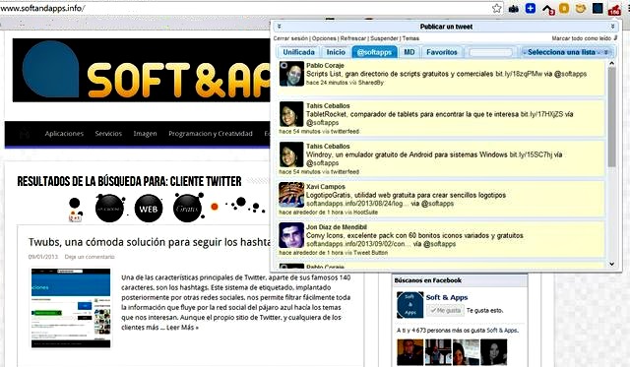Open the Aplicaciones menu
The width and height of the screenshot is (630, 367).
click(64, 133)
